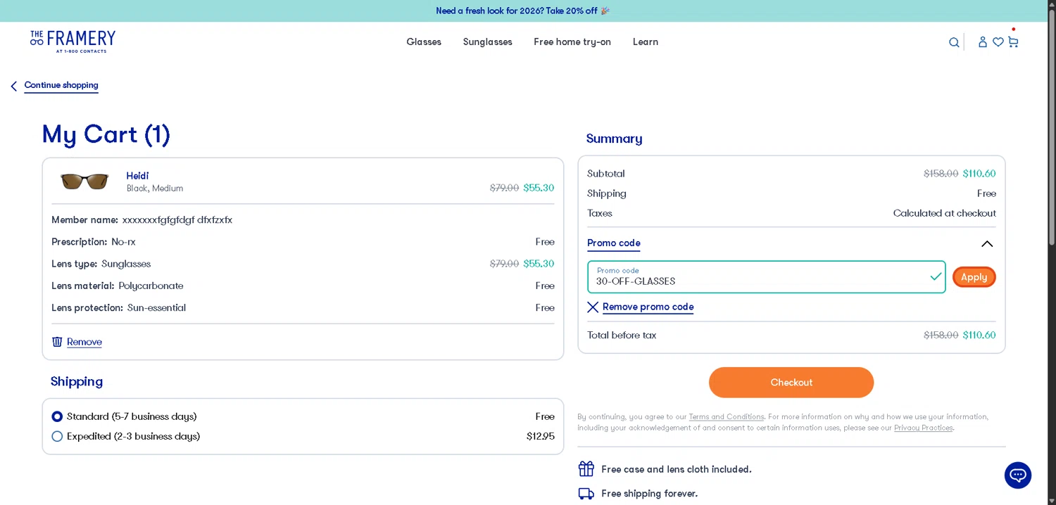Image resolution: width=1056 pixels, height=505 pixels.
Task: Click the Lens protection: Sun-essential row
Action: tap(303, 308)
